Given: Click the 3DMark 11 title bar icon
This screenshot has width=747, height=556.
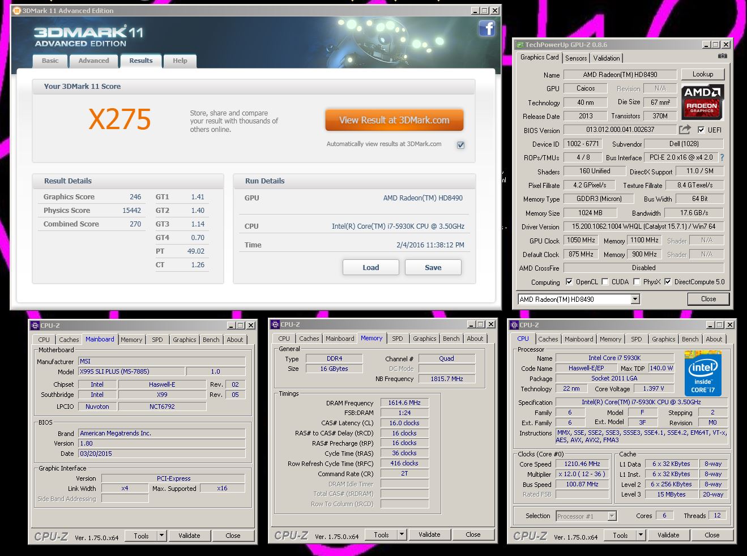Looking at the screenshot, I should pos(16,10).
